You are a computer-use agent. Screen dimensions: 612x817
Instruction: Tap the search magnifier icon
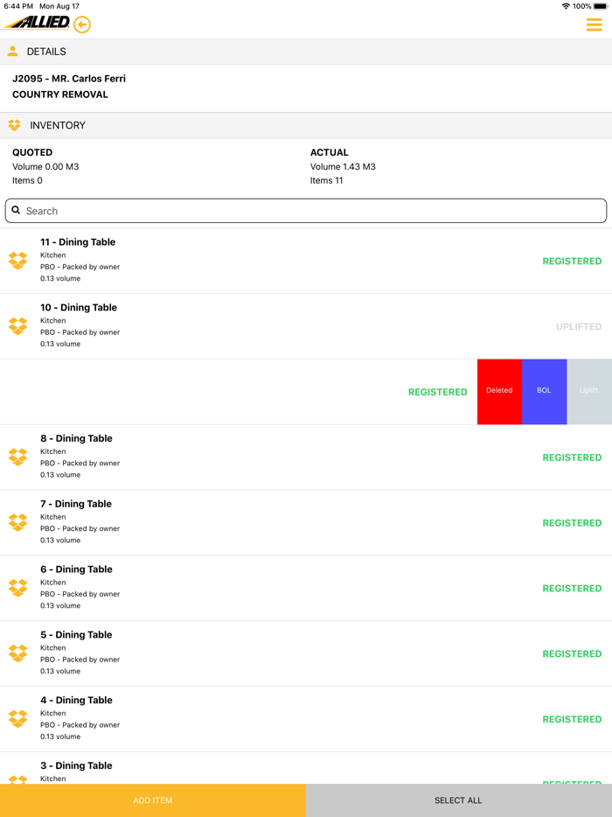[16, 211]
